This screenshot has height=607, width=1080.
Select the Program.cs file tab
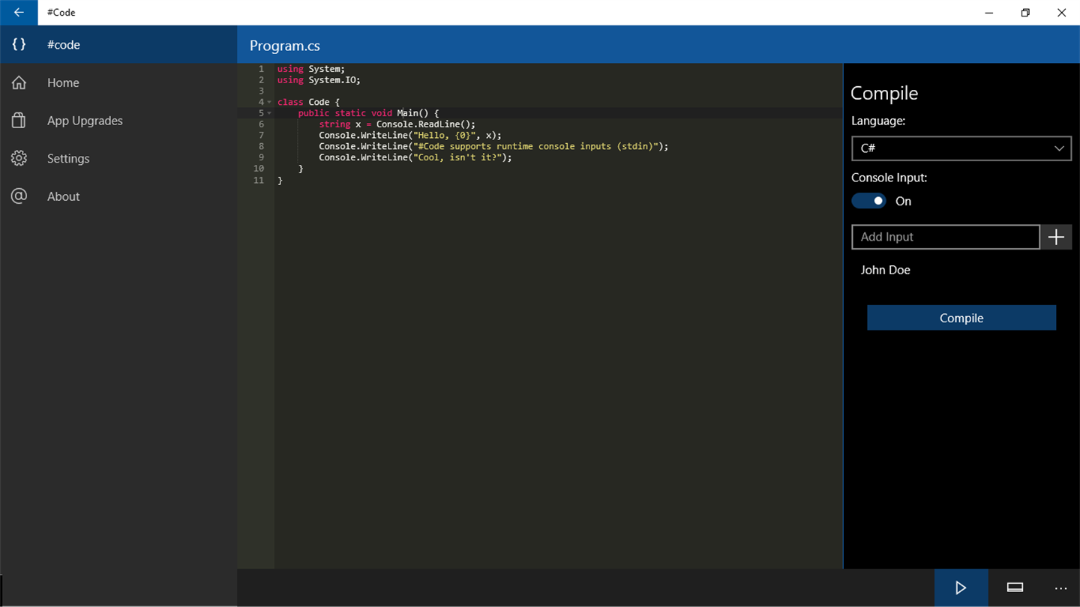click(x=285, y=46)
